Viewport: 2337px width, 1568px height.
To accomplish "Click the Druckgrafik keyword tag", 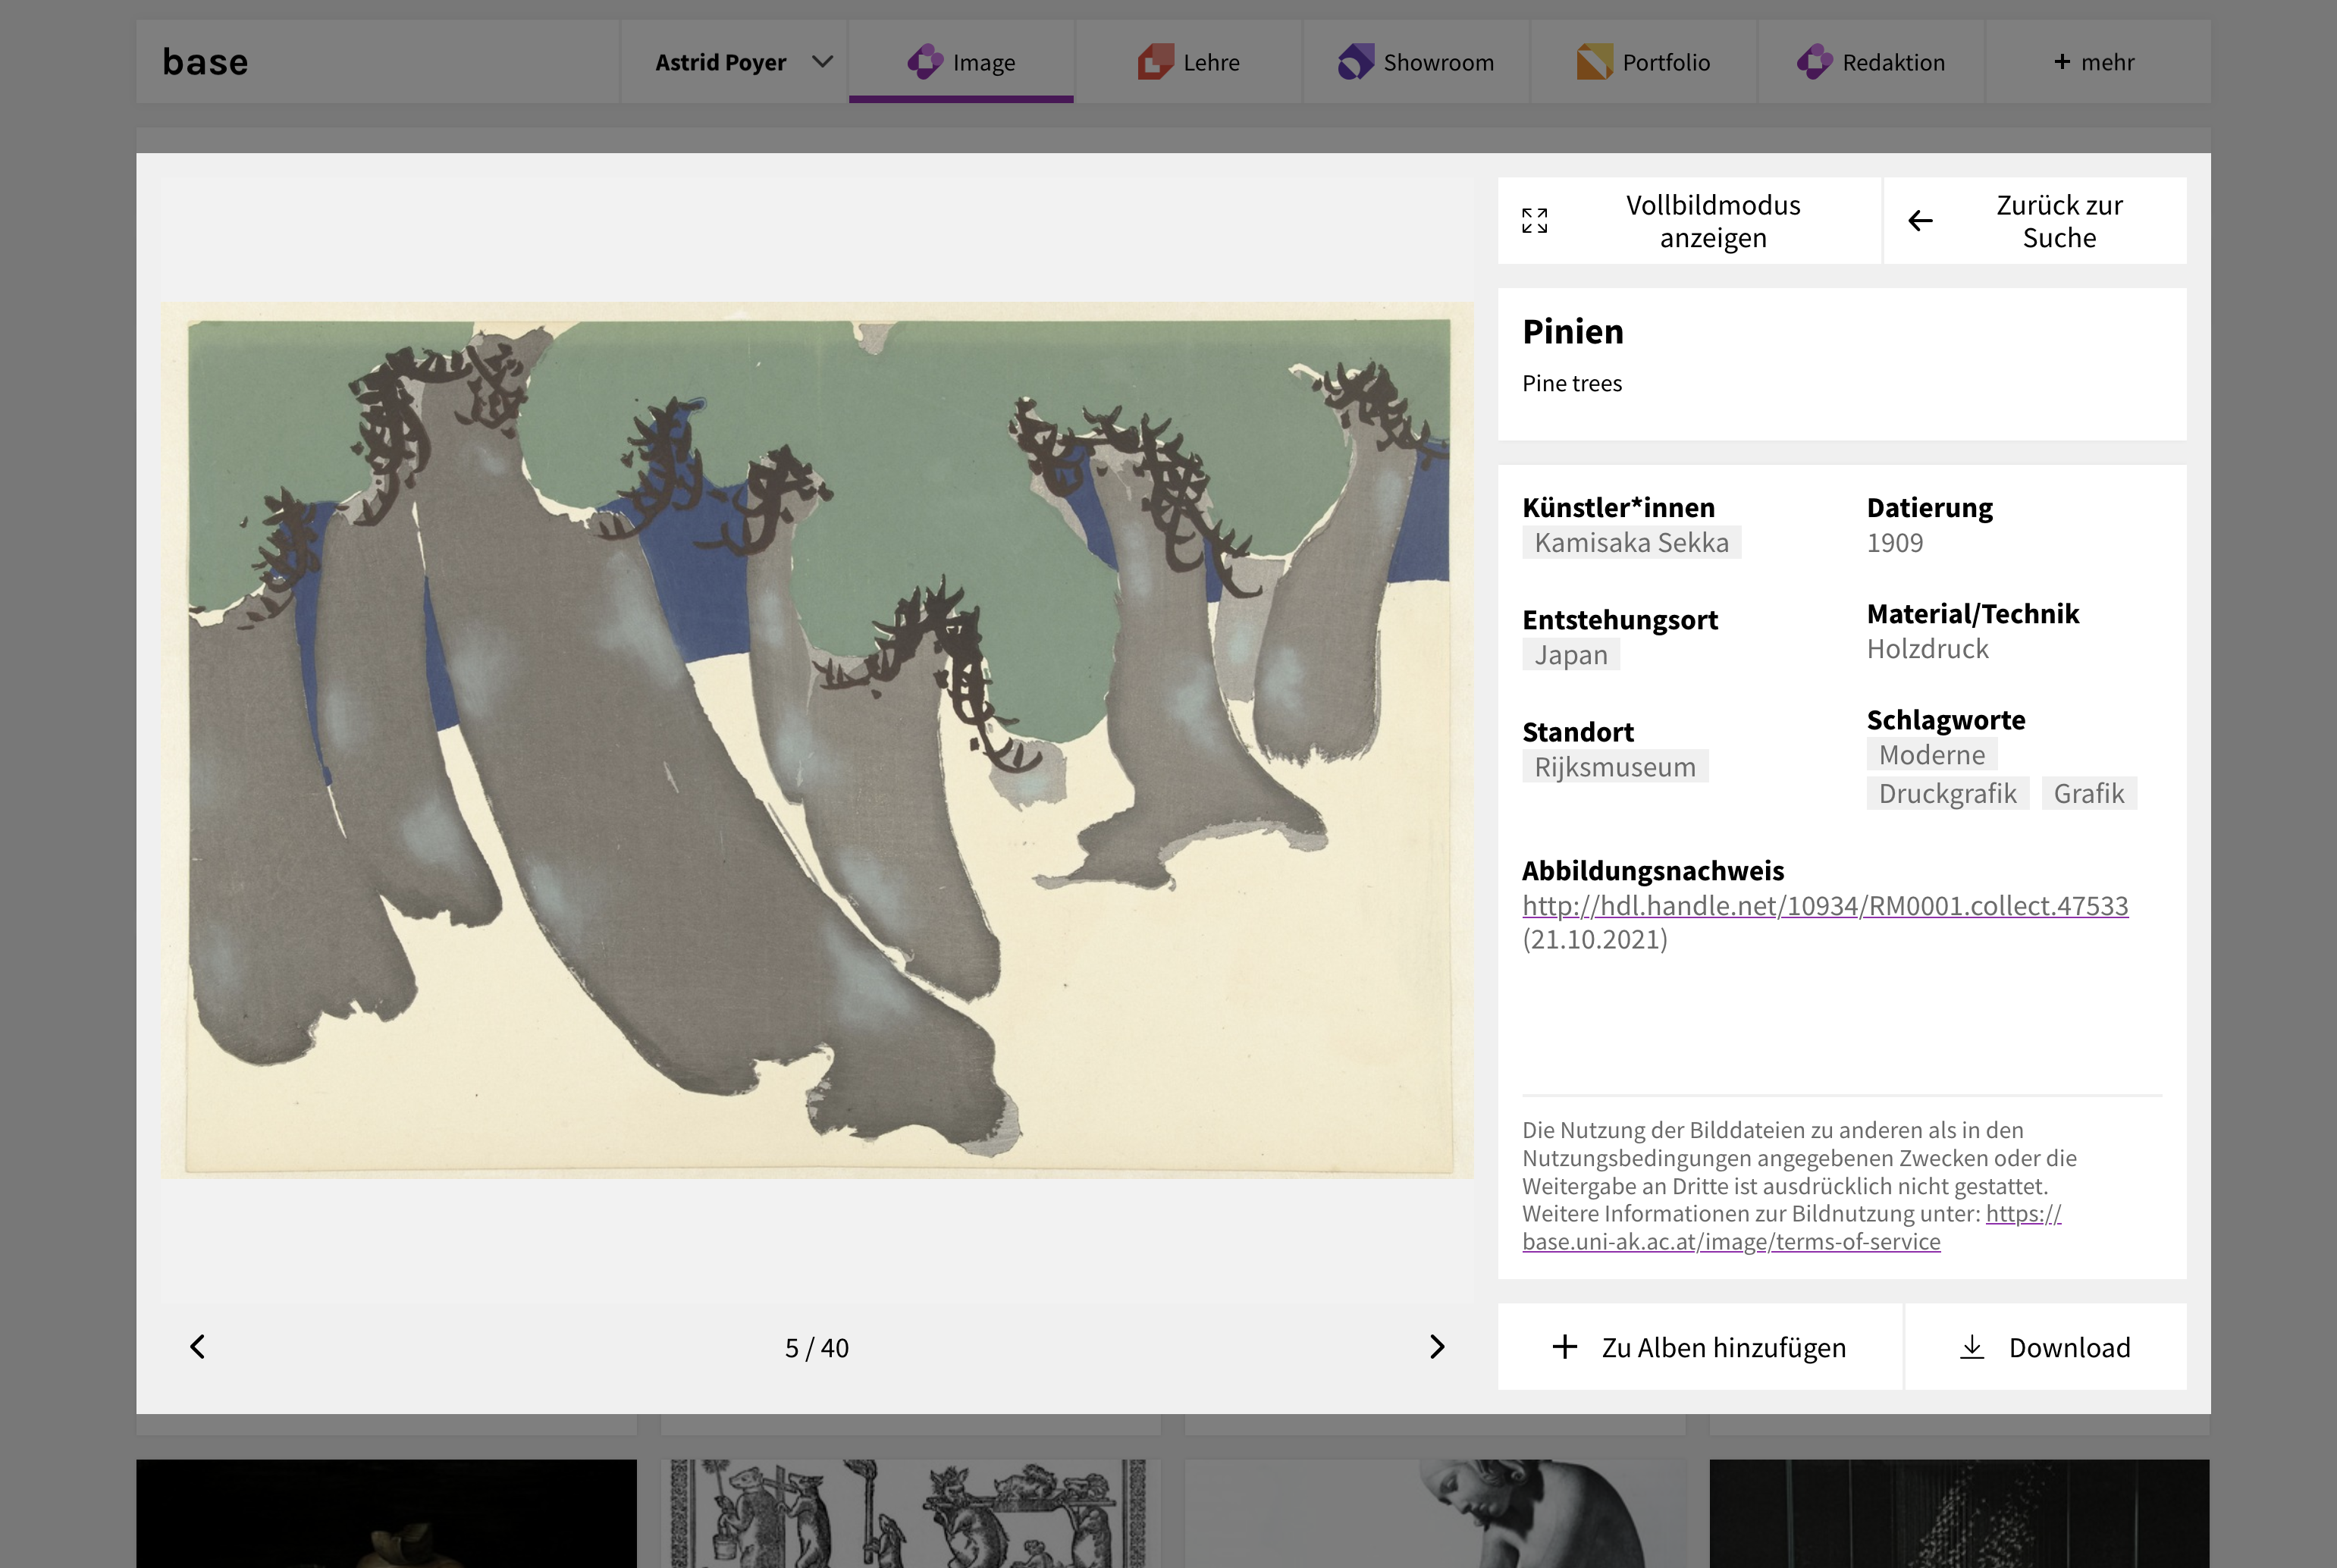I will coord(1947,794).
